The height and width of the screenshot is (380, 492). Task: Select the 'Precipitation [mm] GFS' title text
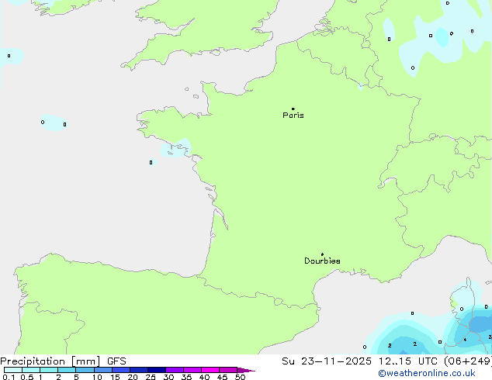point(63,361)
